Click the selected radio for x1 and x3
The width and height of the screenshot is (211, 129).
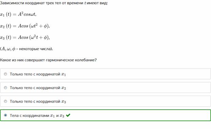5,115
